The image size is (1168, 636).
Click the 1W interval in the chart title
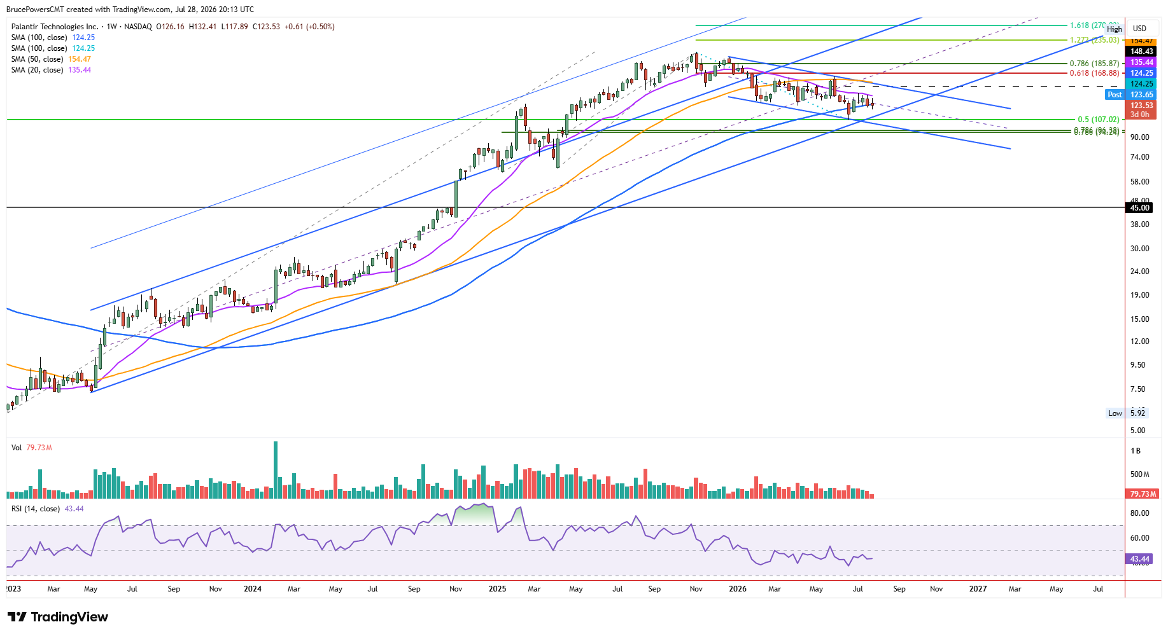click(x=112, y=27)
